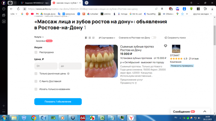Open browser downloads panel
216x121 pixels.
212,9
